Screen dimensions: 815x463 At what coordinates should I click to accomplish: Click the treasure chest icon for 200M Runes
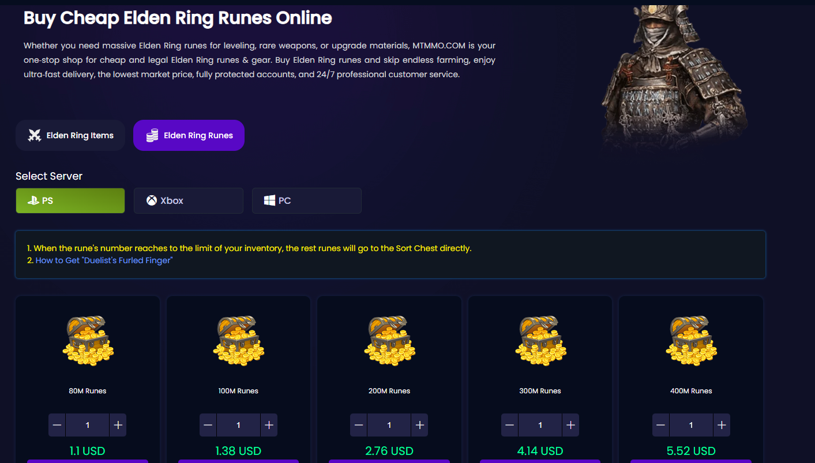389,341
